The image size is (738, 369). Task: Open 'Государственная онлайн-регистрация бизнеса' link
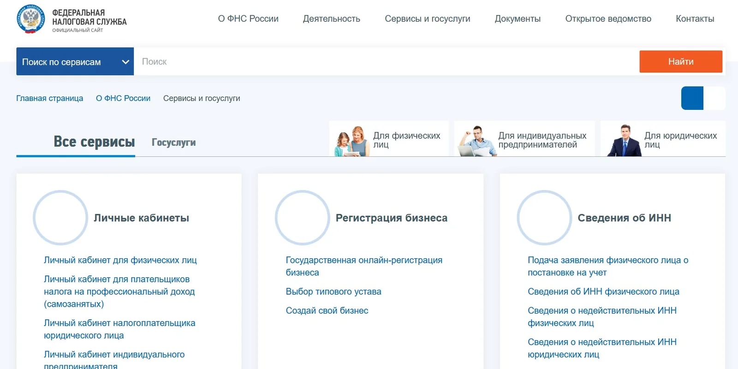tap(364, 266)
